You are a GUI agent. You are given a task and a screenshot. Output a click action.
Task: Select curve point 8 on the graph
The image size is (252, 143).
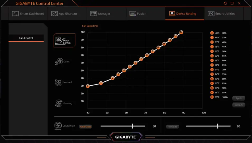coord(147,55)
